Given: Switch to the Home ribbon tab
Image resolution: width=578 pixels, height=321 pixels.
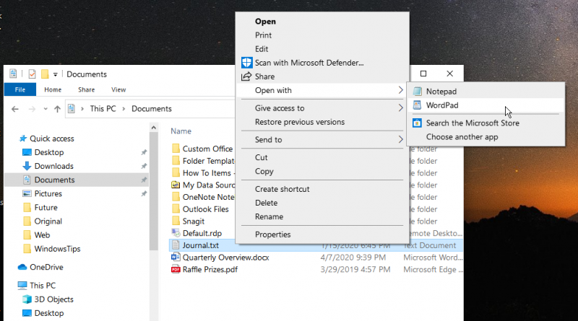Looking at the screenshot, I should [53, 89].
